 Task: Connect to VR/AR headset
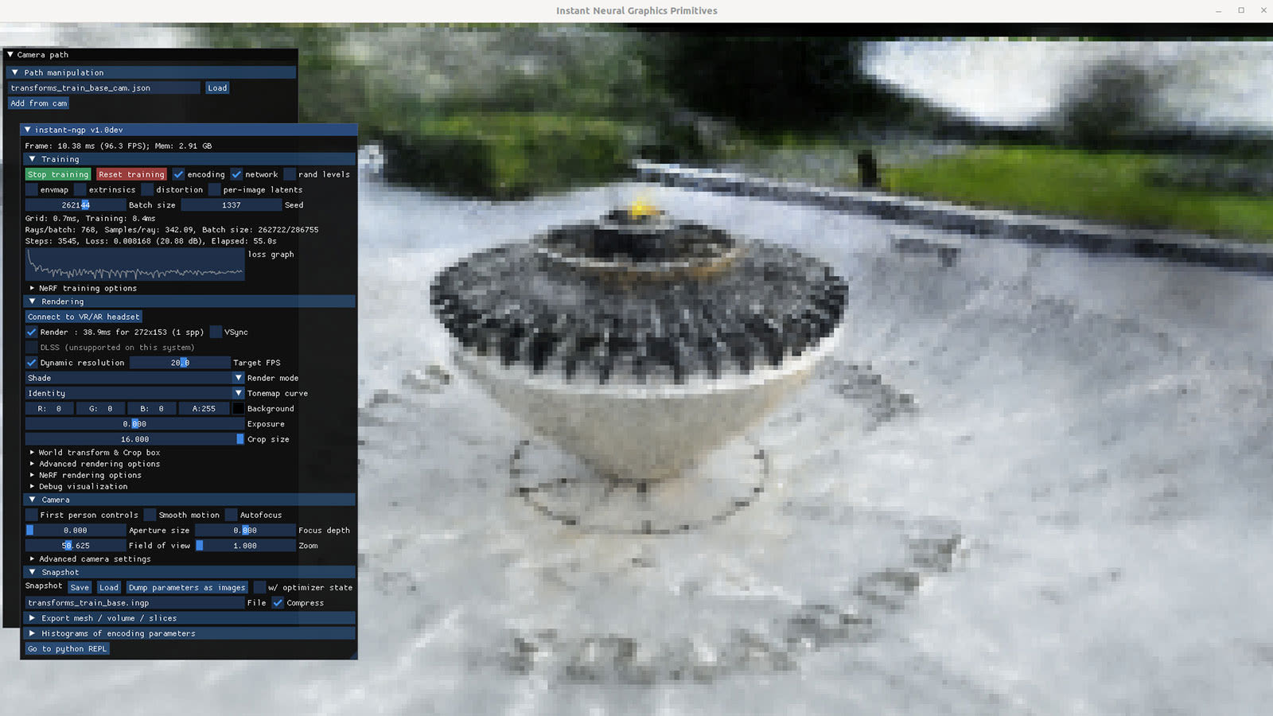point(82,317)
